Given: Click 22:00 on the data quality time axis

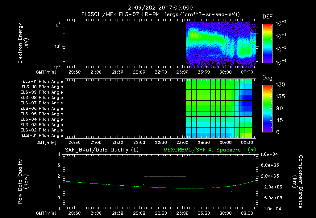Looking at the screenshot, I should [x=139, y=213].
